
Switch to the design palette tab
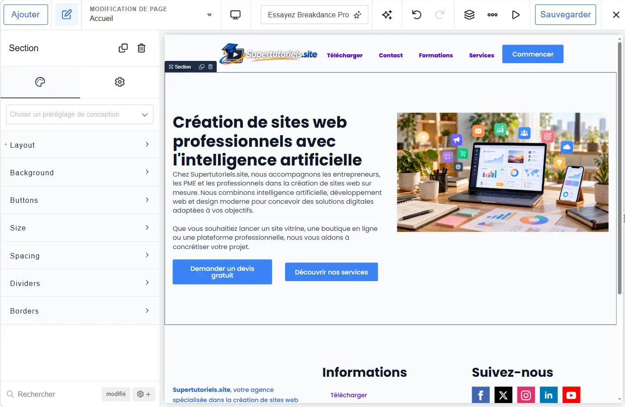[40, 82]
